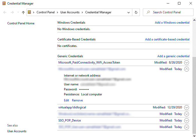Close the Credential Manager window
The width and height of the screenshot is (196, 137).
point(191,3)
